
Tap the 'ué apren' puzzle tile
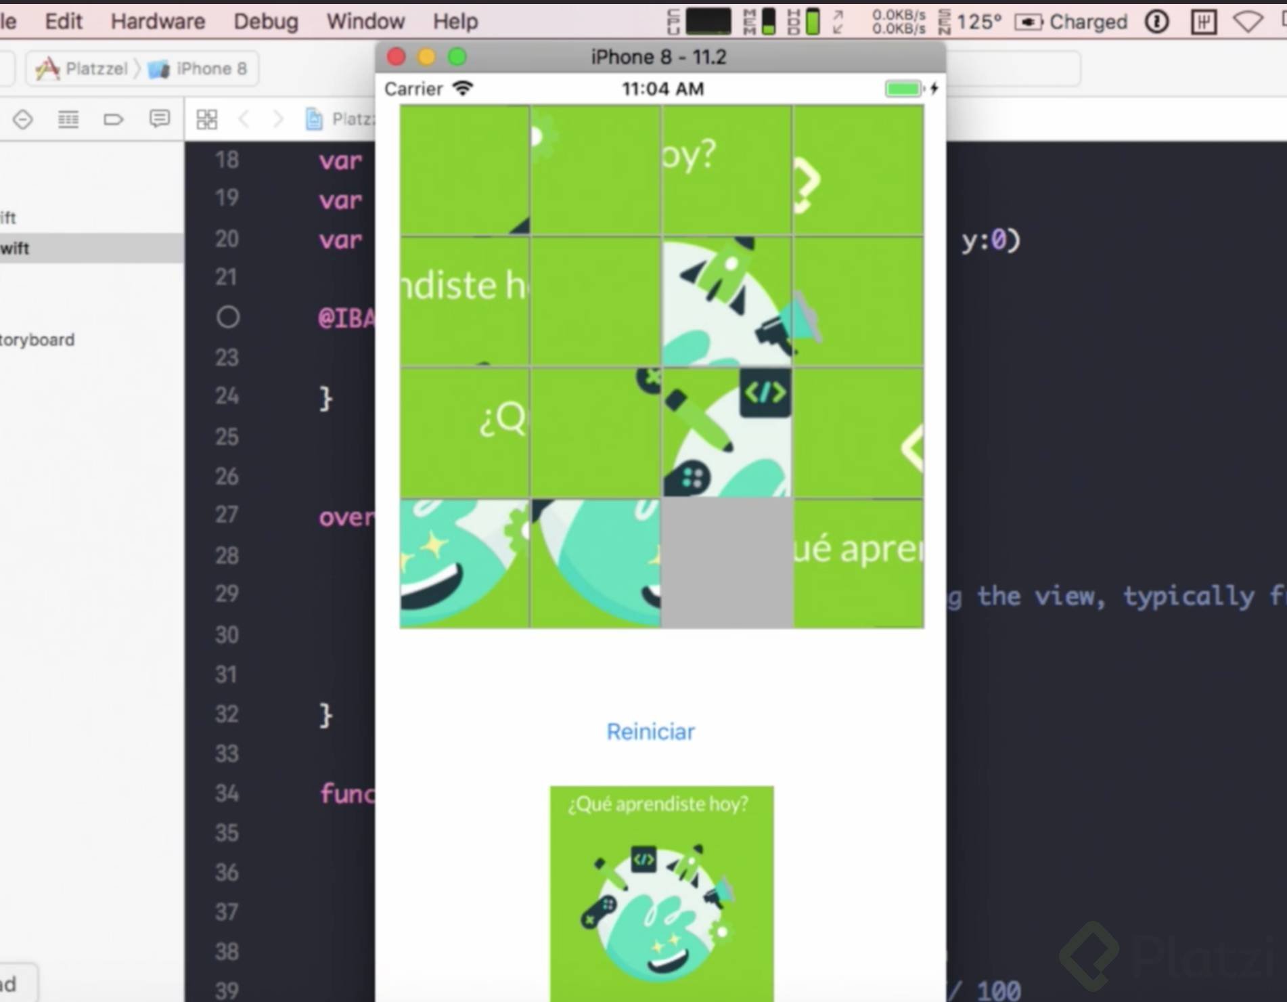click(x=858, y=564)
